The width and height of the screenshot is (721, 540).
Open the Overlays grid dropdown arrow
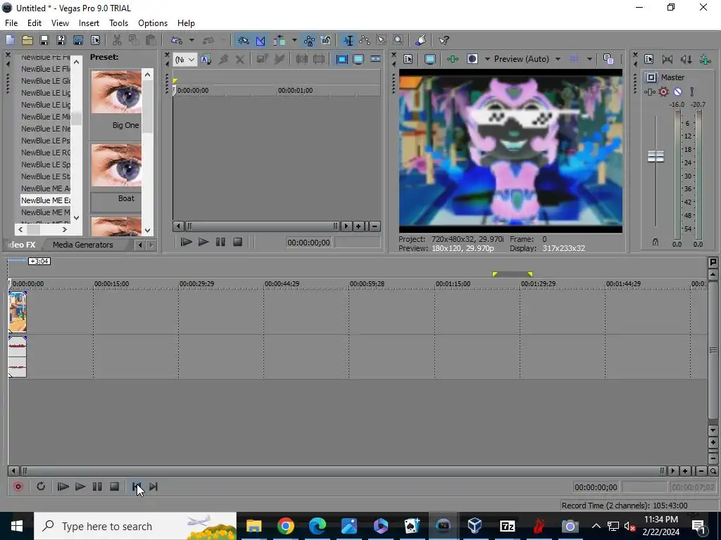point(589,59)
